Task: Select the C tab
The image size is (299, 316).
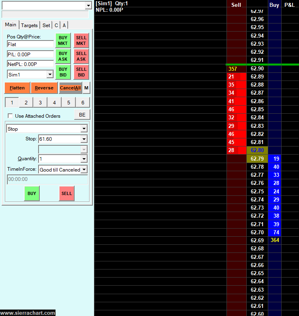Action: coord(56,25)
